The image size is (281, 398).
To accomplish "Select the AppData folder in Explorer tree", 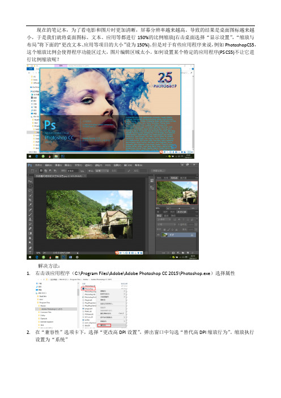I will 42,296.
